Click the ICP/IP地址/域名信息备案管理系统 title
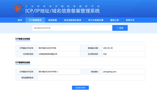The height and width of the screenshot is (104, 157). pyautogui.click(x=62, y=11)
